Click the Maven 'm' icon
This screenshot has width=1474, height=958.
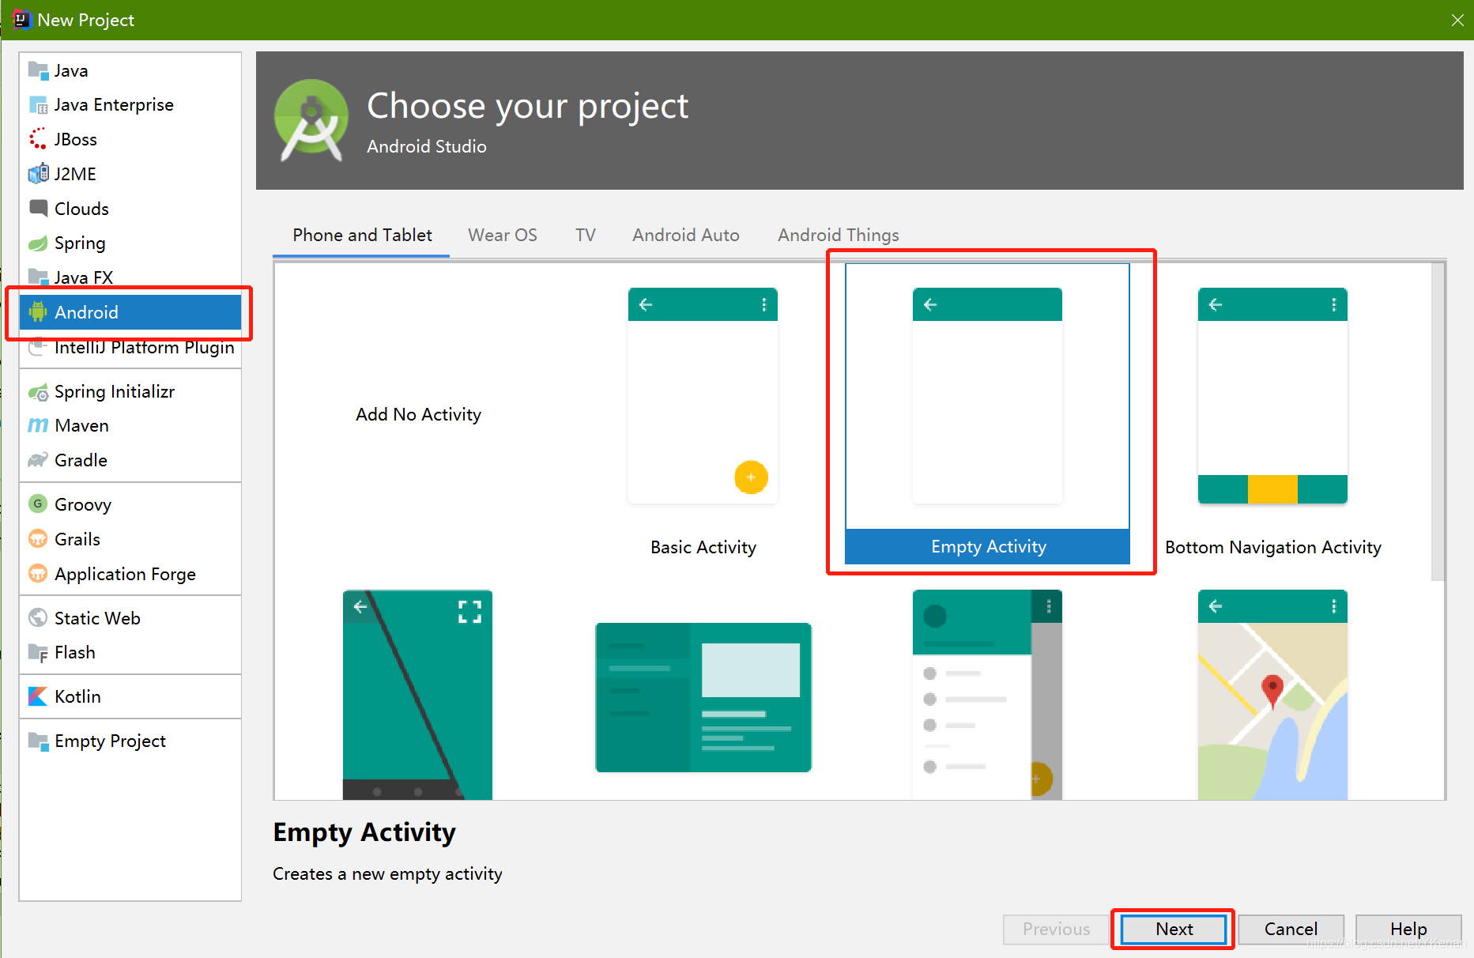click(x=38, y=426)
